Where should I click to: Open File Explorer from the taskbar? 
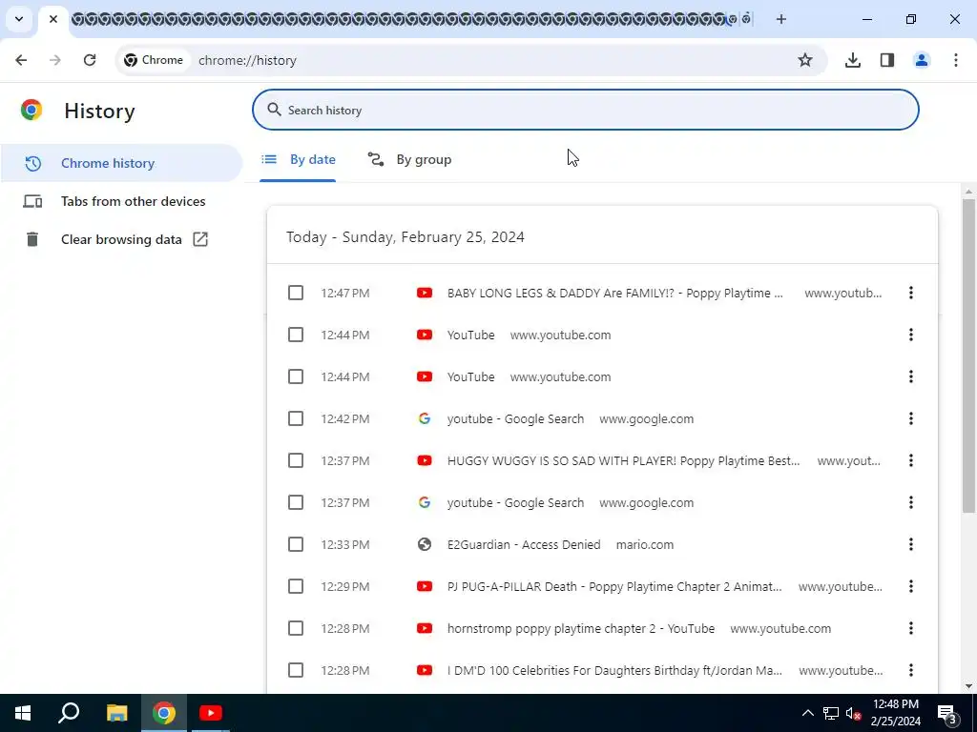tap(116, 713)
